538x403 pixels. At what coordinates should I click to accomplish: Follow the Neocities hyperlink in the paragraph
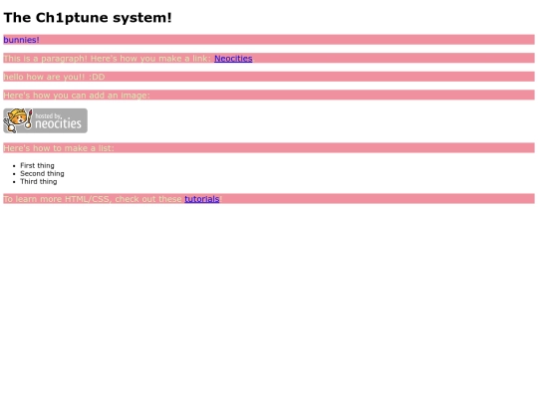click(233, 59)
